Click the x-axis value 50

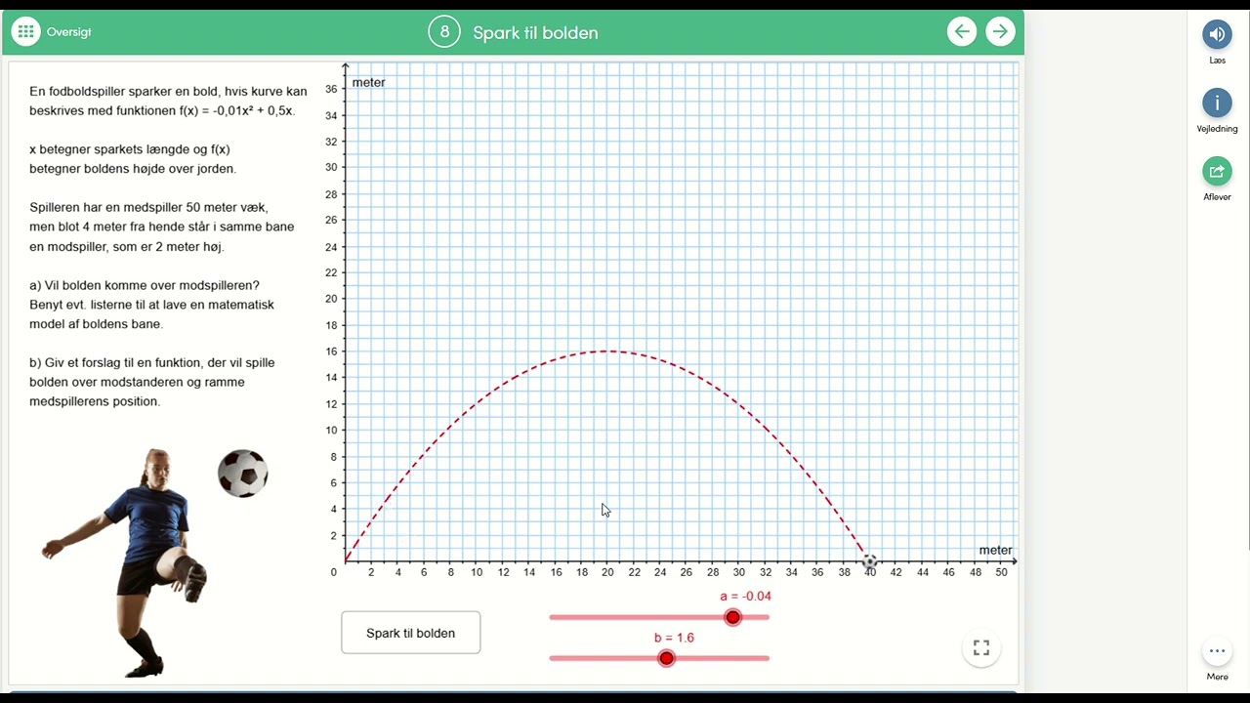1002,572
